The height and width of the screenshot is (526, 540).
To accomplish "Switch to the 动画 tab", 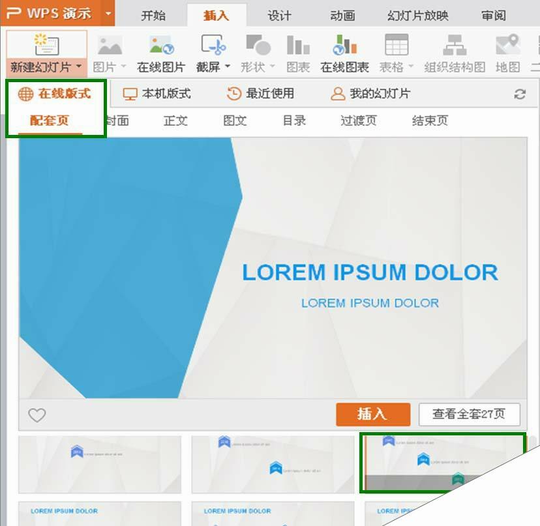I will click(x=342, y=16).
